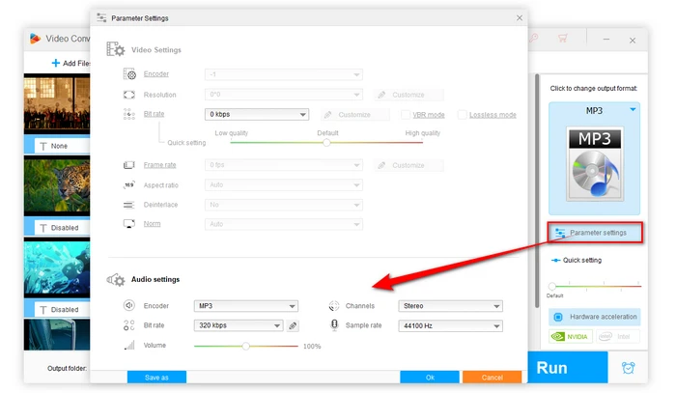Open the Channels Stereo dropdown
Screen dimensions: 676x393
pyautogui.click(x=451, y=306)
